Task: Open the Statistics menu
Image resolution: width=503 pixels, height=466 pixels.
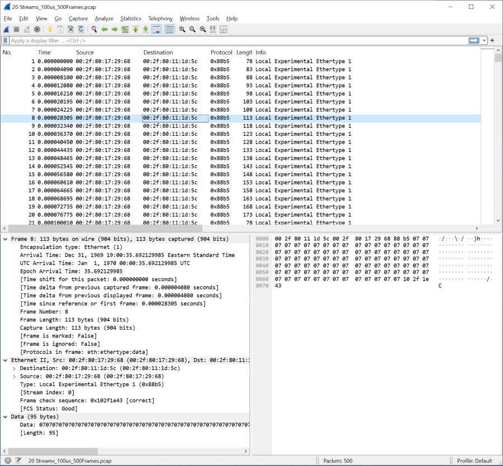Action: pos(130,18)
